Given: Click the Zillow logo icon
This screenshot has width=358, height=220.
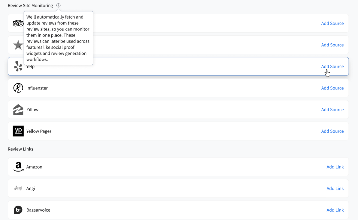Looking at the screenshot, I should coord(18,110).
